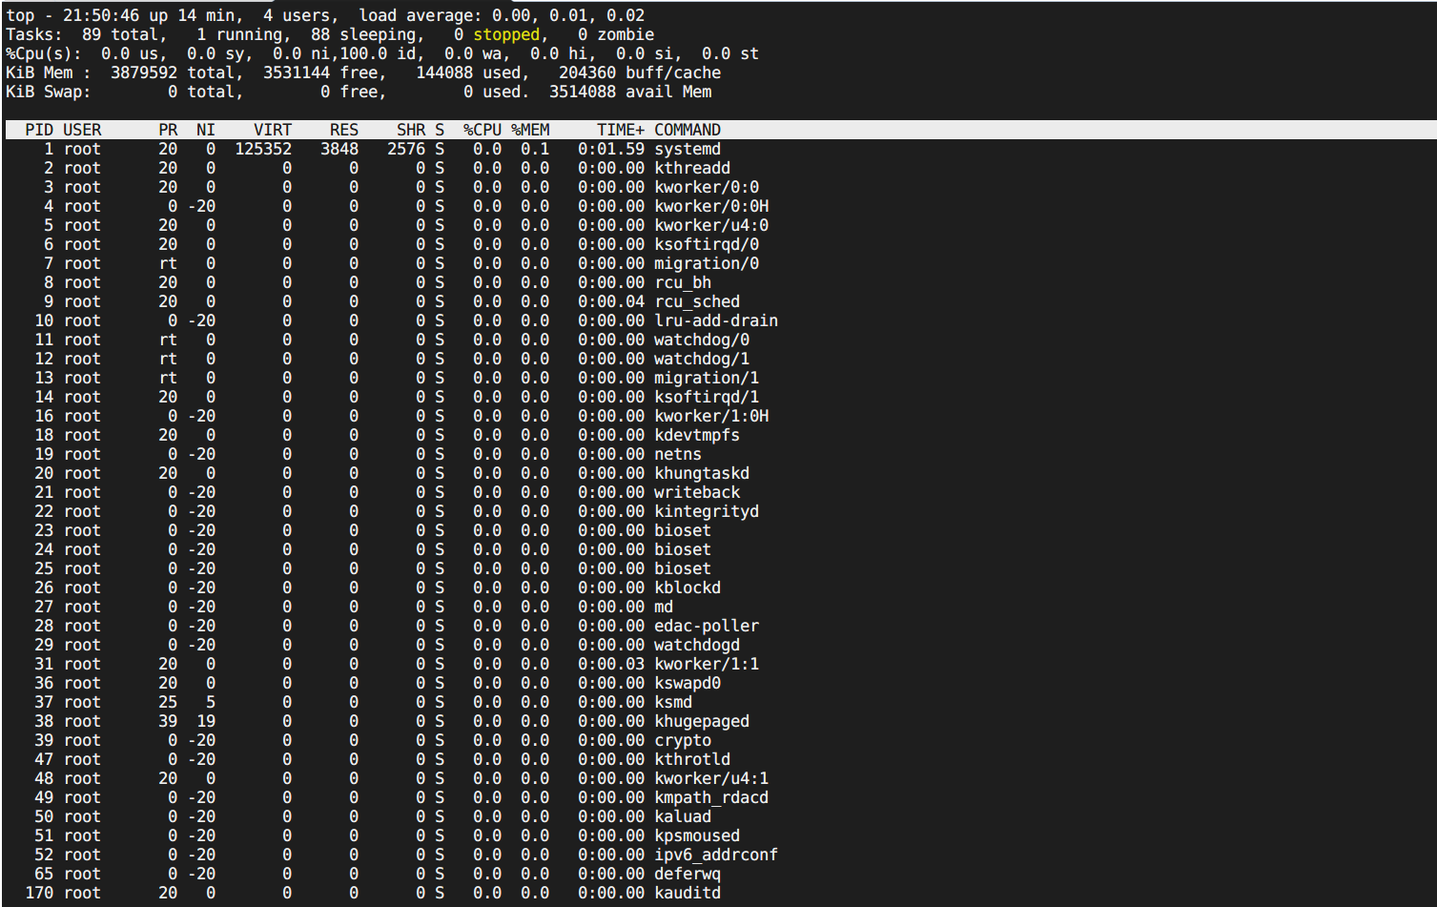Select the "0:00.04" time of rcu_sched
Image resolution: width=1437 pixels, height=907 pixels.
611,301
